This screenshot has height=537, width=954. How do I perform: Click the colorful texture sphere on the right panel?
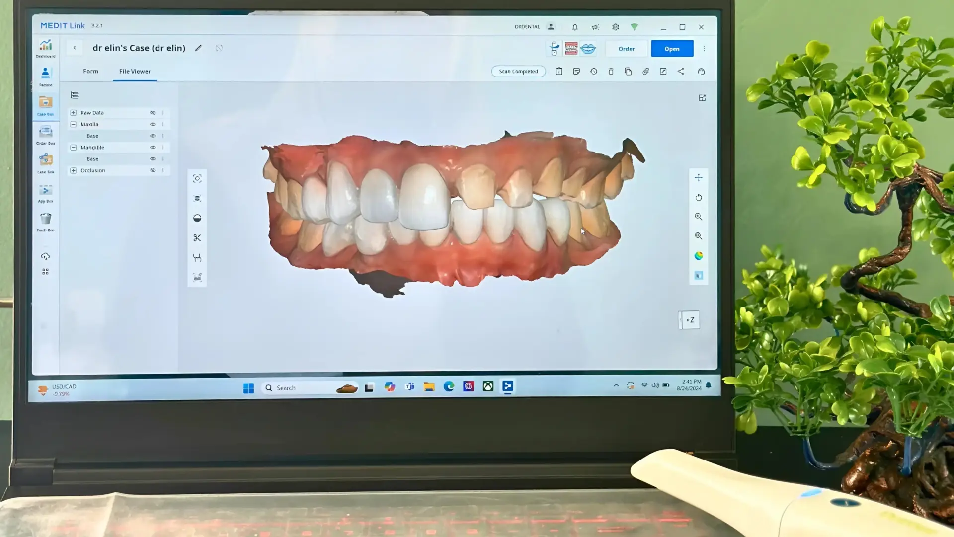click(x=699, y=255)
